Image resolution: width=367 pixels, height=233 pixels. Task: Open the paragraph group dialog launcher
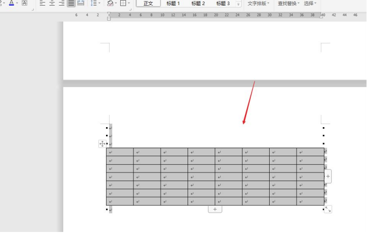[130, 10]
